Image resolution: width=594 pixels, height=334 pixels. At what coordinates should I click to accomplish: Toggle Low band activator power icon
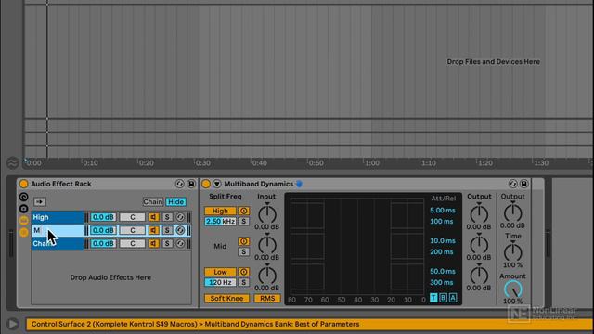point(243,272)
